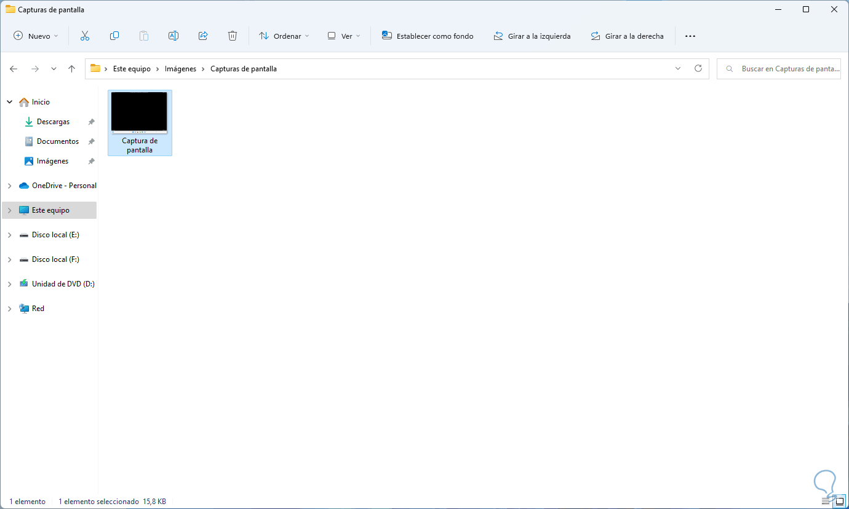Maximize the Capturas de pantalla window

806,9
